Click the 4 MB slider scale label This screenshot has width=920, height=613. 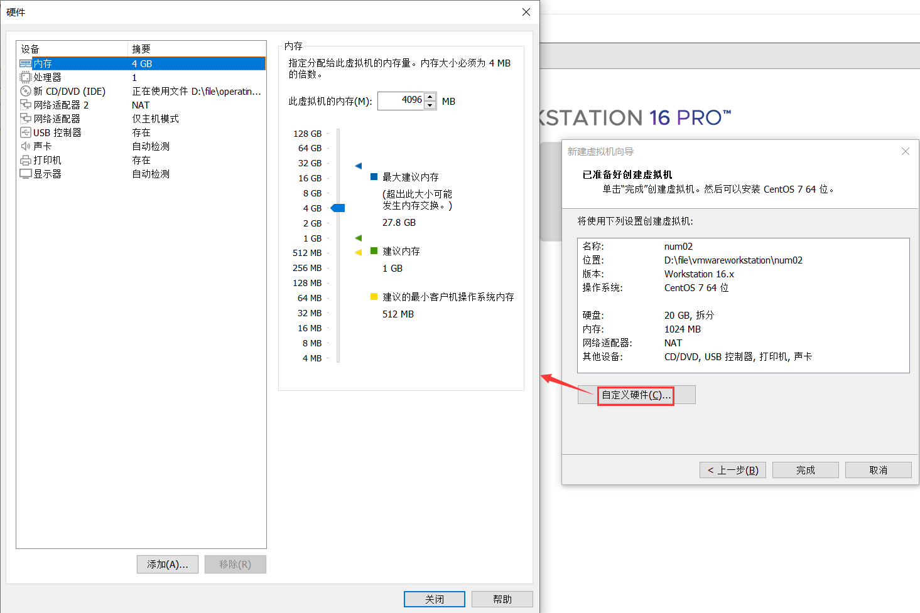click(x=312, y=358)
